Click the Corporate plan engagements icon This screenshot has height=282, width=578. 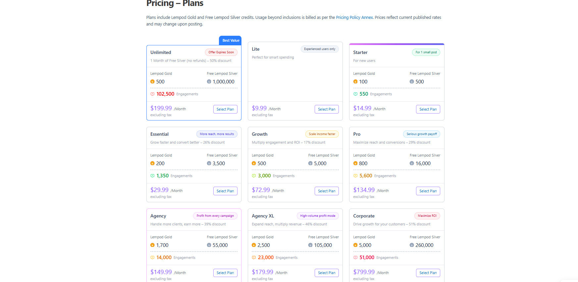click(355, 258)
